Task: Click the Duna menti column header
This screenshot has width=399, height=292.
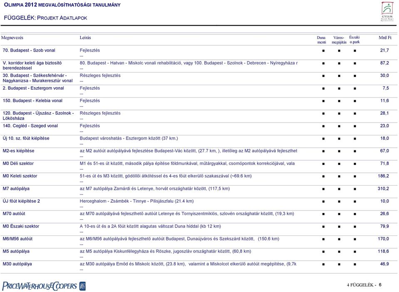Action: pos(321,40)
